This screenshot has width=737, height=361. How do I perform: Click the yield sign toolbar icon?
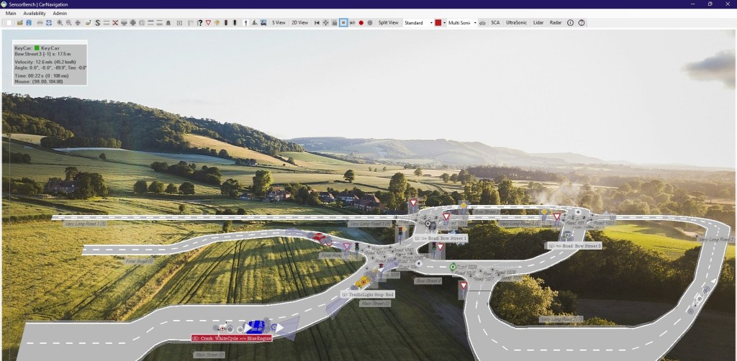(208, 23)
